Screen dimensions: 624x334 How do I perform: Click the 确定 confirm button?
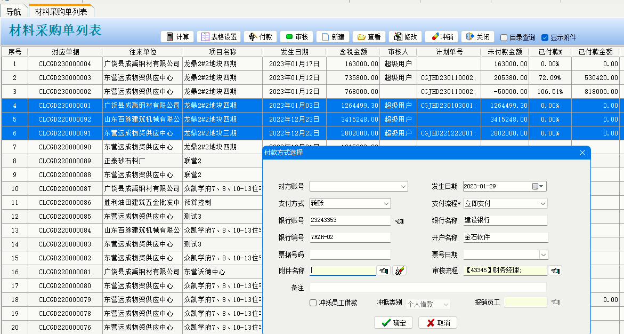pos(394,323)
